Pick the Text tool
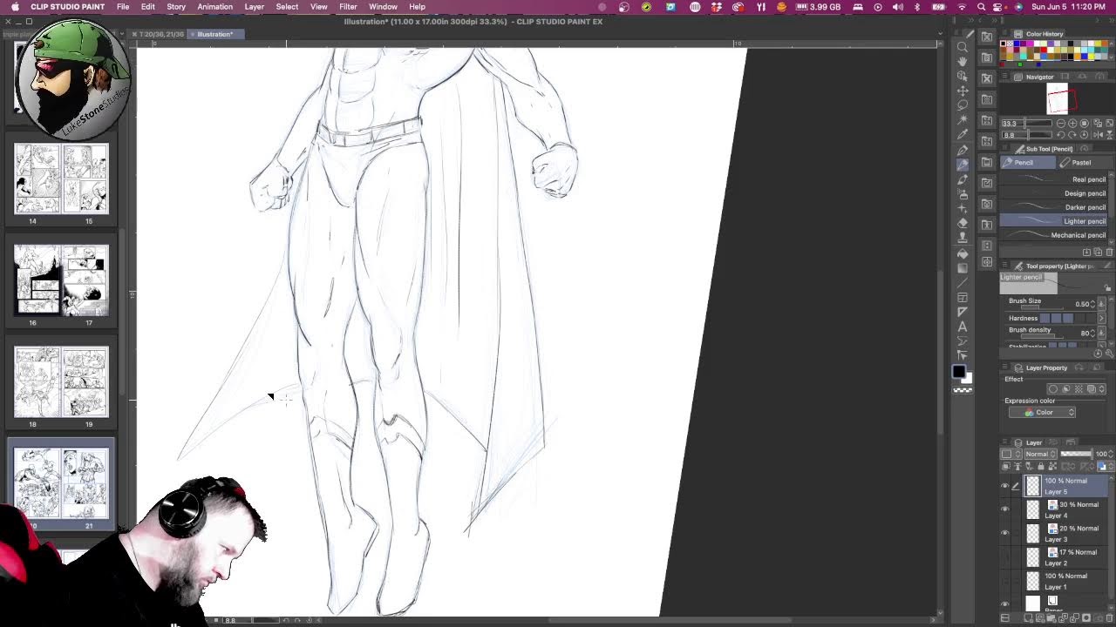The height and width of the screenshot is (627, 1116). click(963, 327)
